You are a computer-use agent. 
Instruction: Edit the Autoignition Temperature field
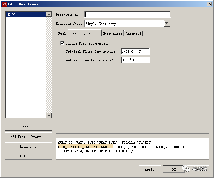tap(135, 60)
